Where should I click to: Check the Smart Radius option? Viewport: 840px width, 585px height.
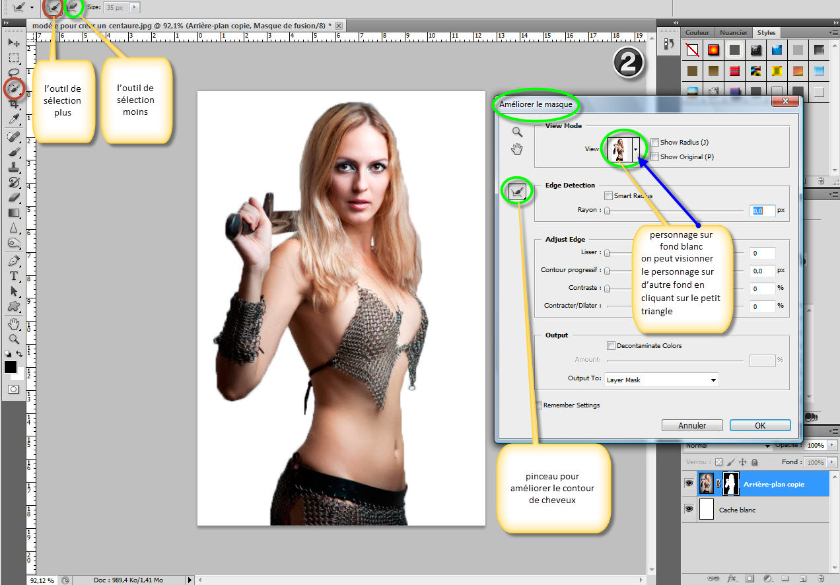click(x=608, y=195)
